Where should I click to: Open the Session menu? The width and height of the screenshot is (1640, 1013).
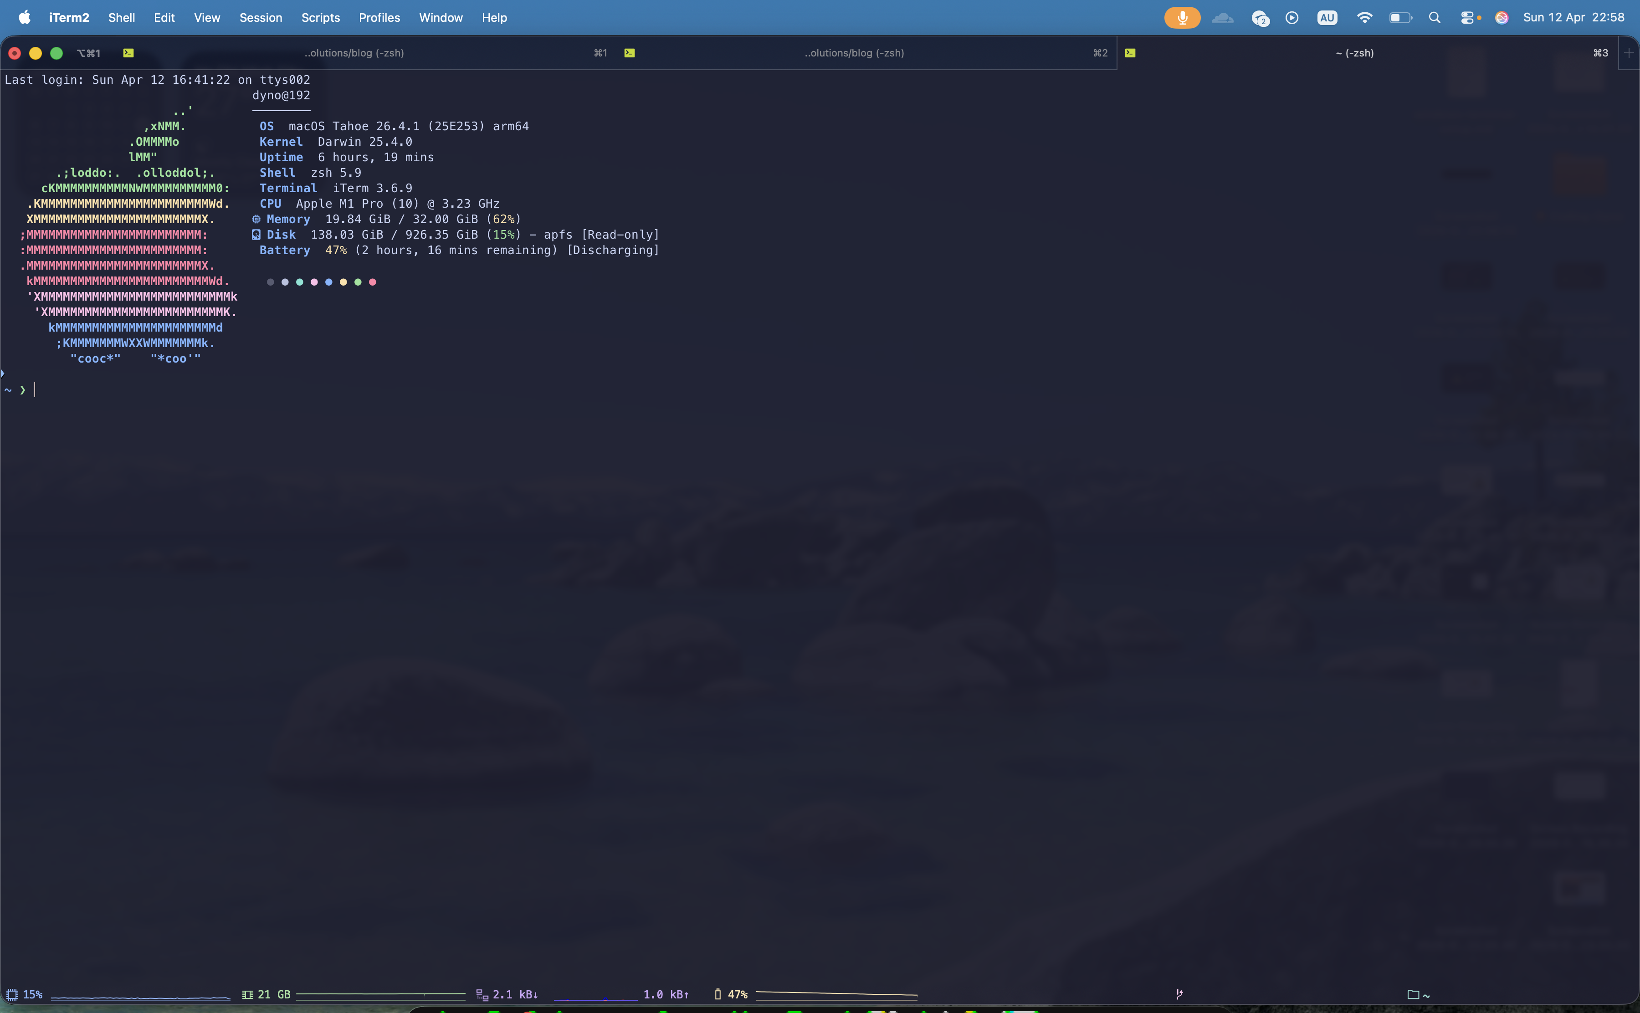(261, 18)
